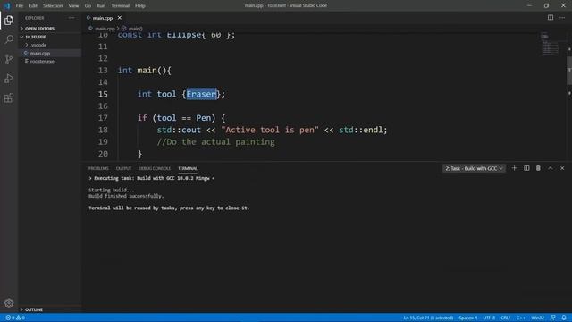Viewport: 572px width, 322px height.
Task: Click the VS Code logo in the title bar
Action: (x=7, y=5)
